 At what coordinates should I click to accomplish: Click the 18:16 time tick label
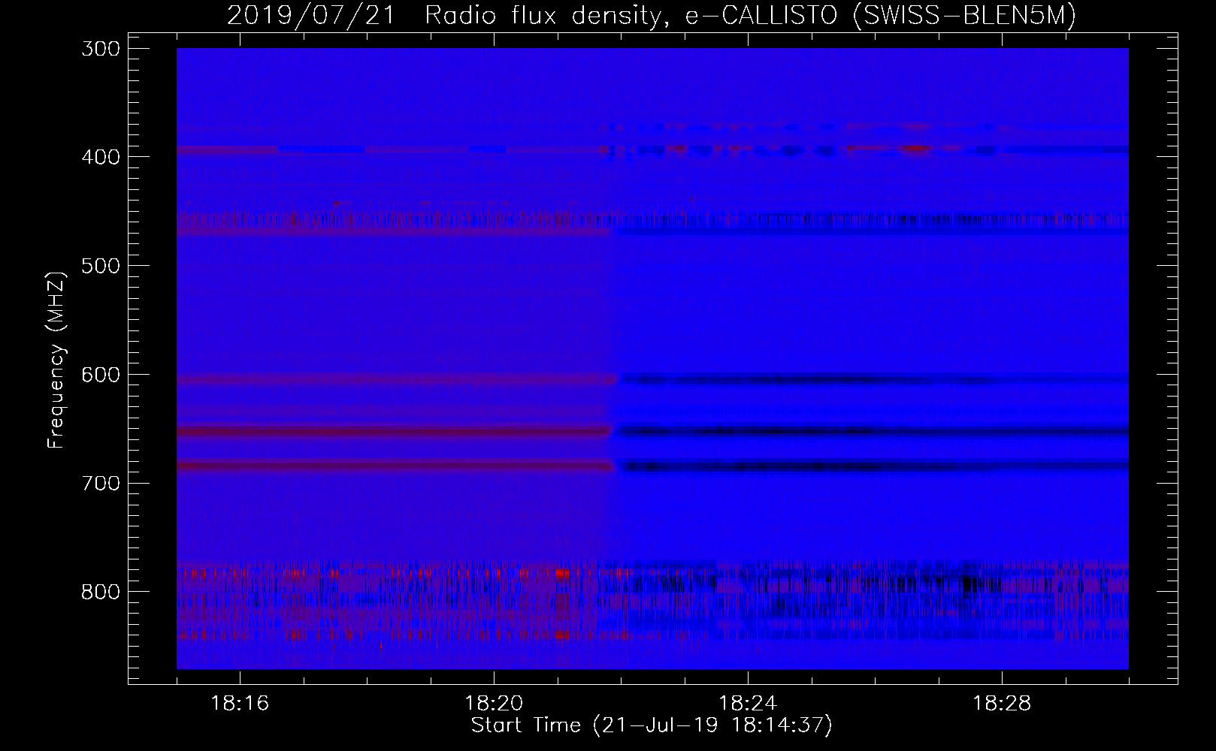click(x=240, y=704)
